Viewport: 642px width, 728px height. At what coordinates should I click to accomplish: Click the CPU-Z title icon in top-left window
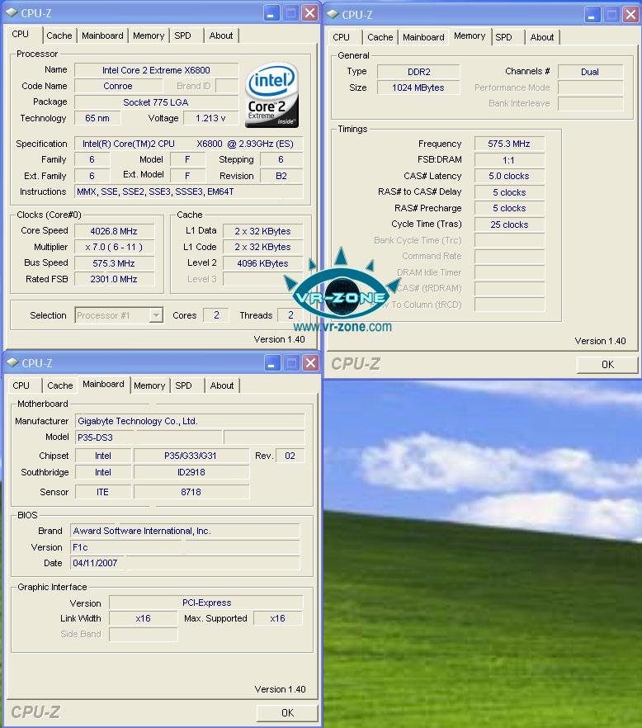pos(12,12)
